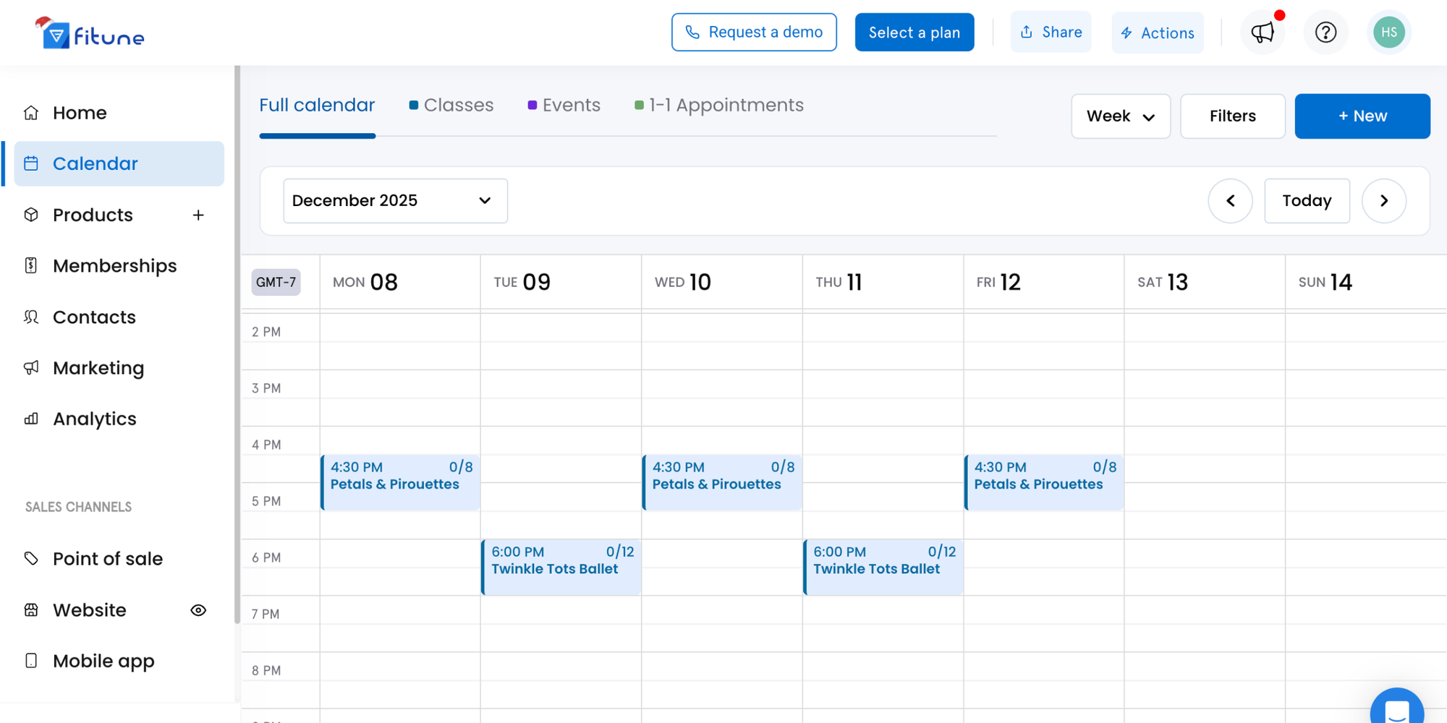Viewport: 1447px width, 723px height.
Task: Open Memberships from the sidebar
Action: [x=30, y=266]
